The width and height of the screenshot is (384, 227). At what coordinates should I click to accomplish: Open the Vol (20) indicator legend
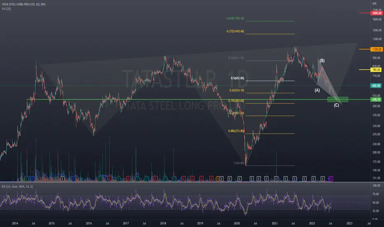click(x=6, y=9)
